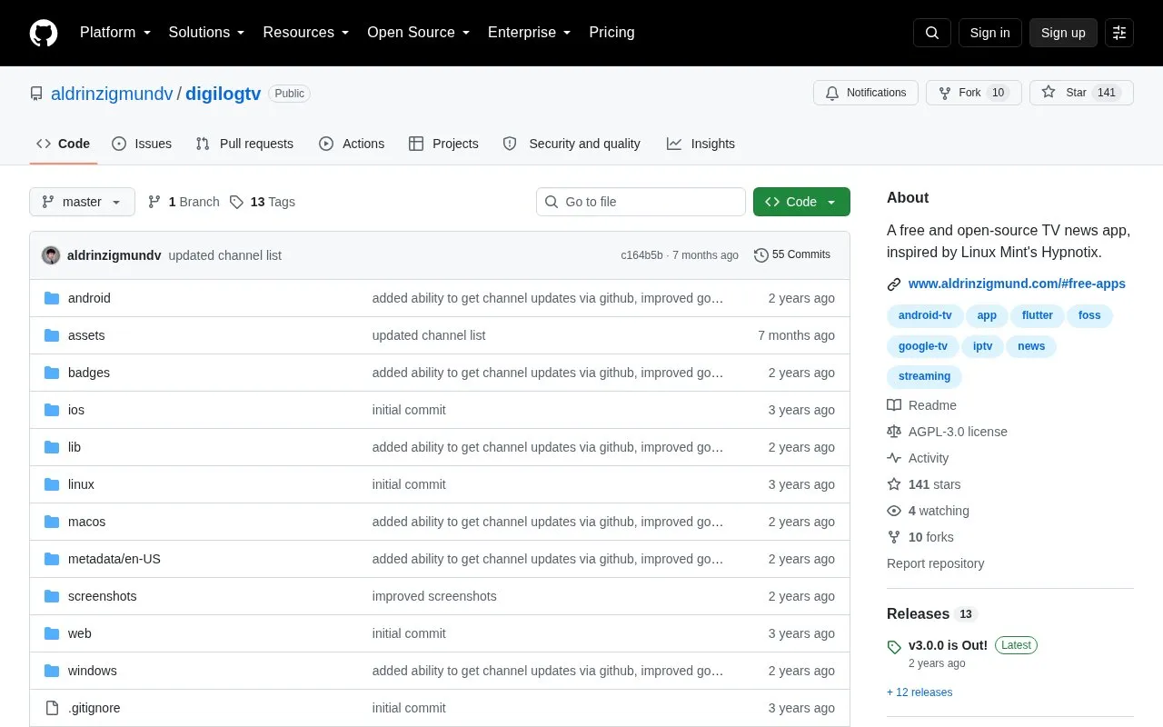The width and height of the screenshot is (1163, 727).
Task: Expand the Open Source menu
Action: [418, 33]
